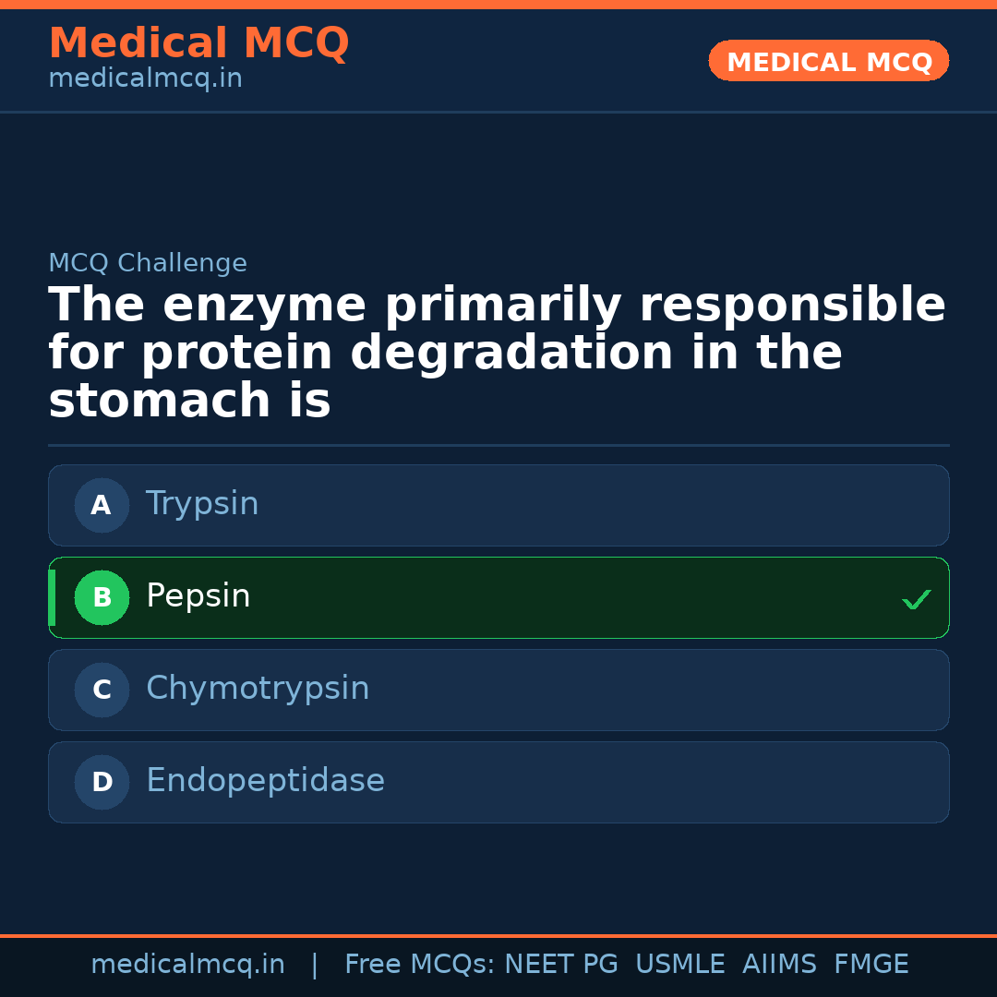Click the USMLE footer label
The height and width of the screenshot is (997, 997).
pyautogui.click(x=679, y=965)
